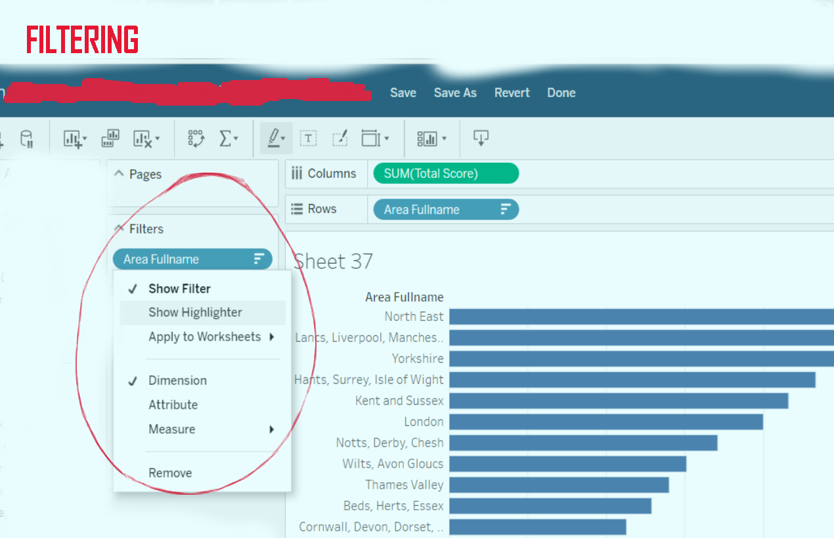Click the pause data source updates icon
Screen dimensions: 834x538
(x=26, y=138)
